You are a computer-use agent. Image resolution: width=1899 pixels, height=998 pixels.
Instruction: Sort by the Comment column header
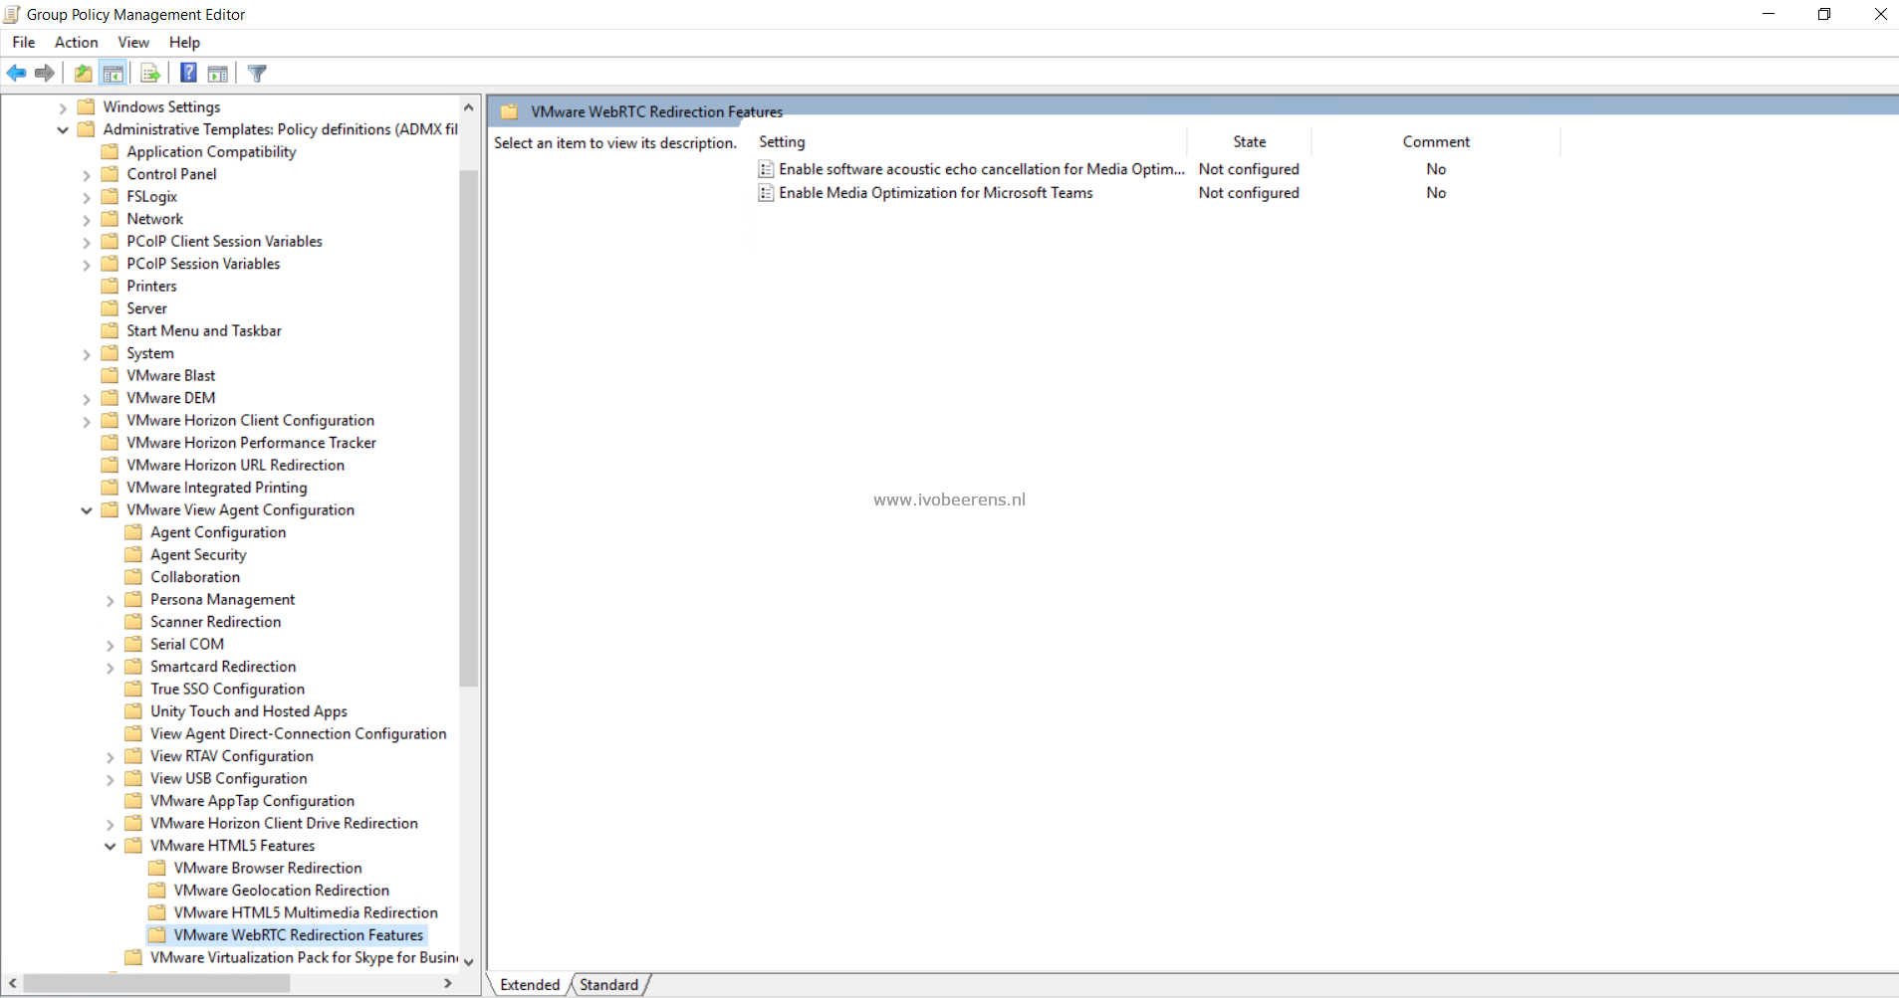coord(1436,142)
